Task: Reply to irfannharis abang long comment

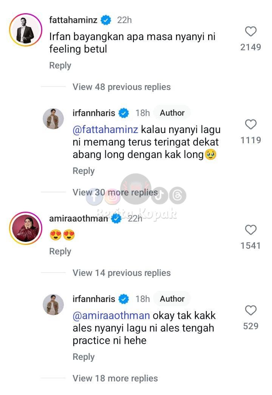Action: click(83, 171)
